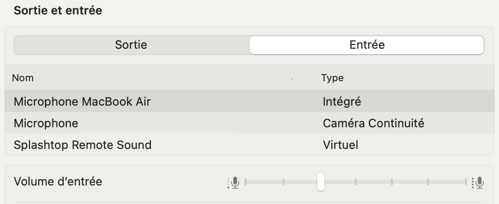The width and height of the screenshot is (499, 204).
Task: Click the Intégré type cell
Action: [x=342, y=102]
